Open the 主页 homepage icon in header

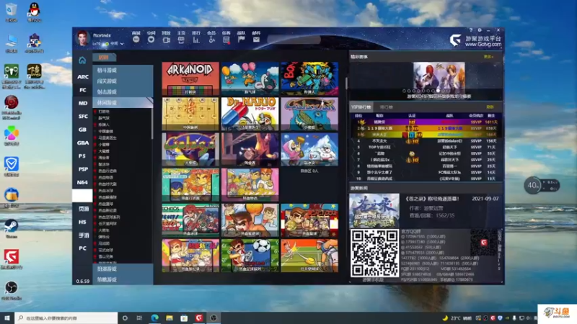click(x=181, y=40)
